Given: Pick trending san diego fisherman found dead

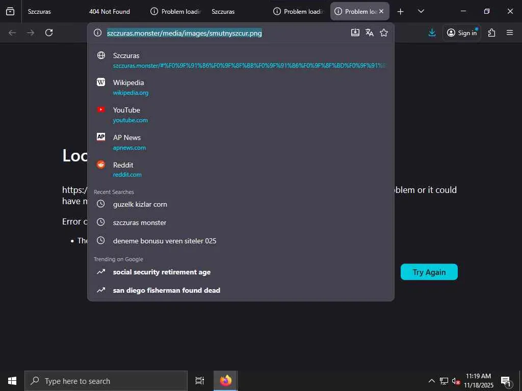Looking at the screenshot, I should (241, 290).
